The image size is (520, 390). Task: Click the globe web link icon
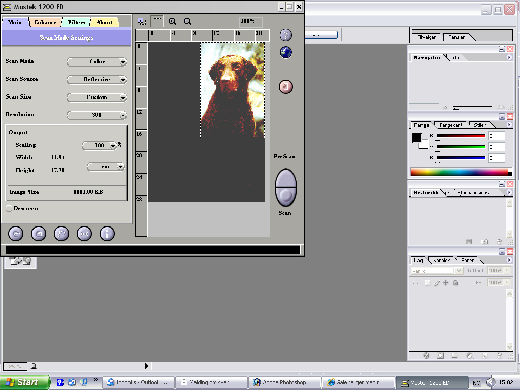285,52
